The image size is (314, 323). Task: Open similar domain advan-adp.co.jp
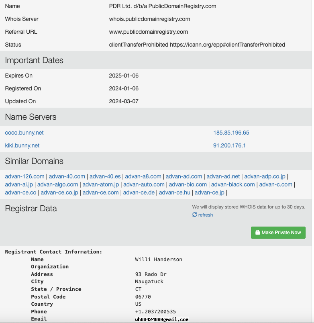(265, 176)
